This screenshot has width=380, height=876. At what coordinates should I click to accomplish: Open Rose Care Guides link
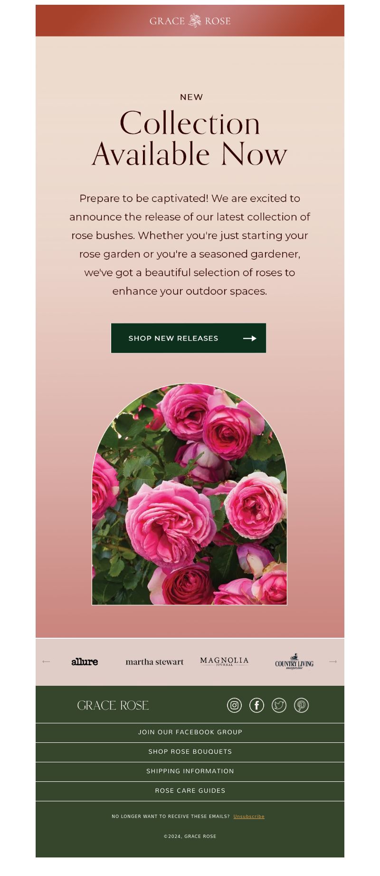point(190,791)
